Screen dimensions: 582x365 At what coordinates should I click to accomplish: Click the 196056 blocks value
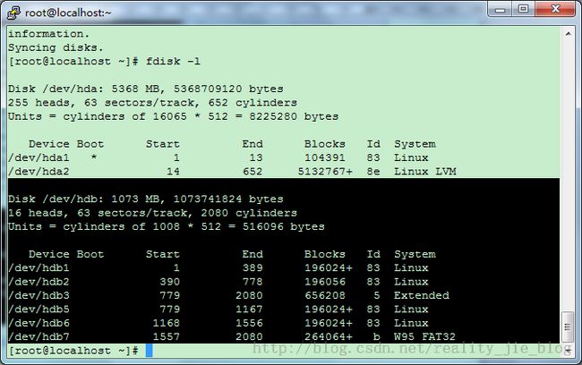pos(325,282)
